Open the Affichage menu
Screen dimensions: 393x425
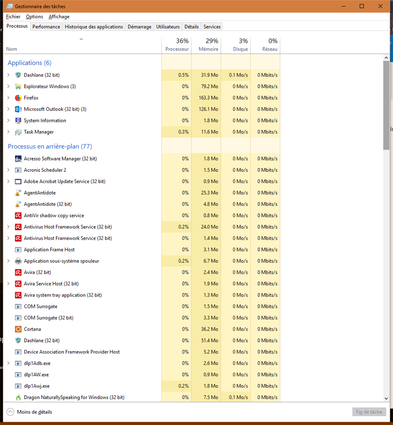pyautogui.click(x=59, y=17)
